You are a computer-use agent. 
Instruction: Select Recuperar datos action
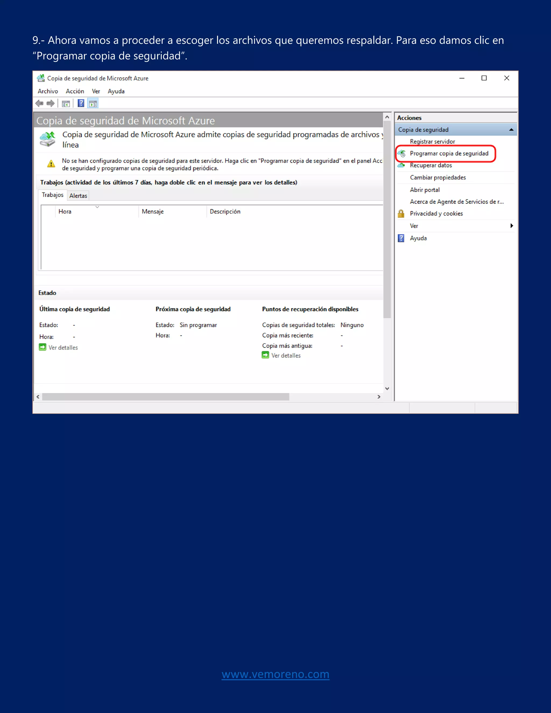[x=431, y=165]
